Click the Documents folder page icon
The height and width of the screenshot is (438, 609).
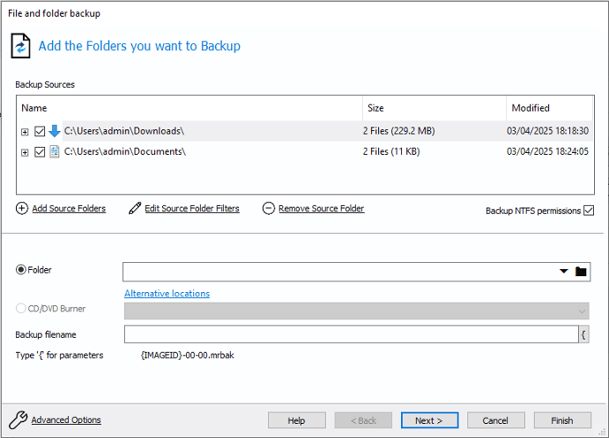coord(54,152)
